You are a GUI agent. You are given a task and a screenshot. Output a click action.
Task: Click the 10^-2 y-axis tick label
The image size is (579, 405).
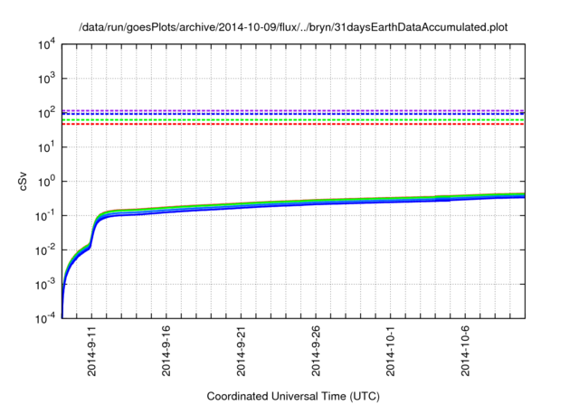[45, 250]
